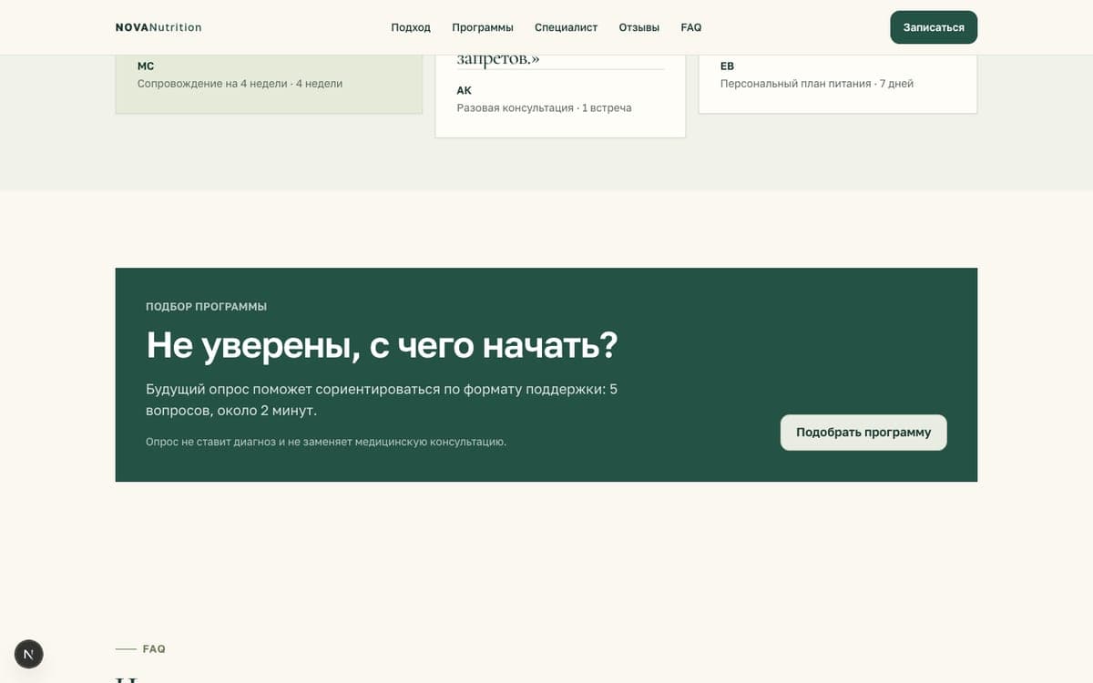The width and height of the screenshot is (1093, 683).
Task: Click the EB review author initials
Action: [727, 66]
